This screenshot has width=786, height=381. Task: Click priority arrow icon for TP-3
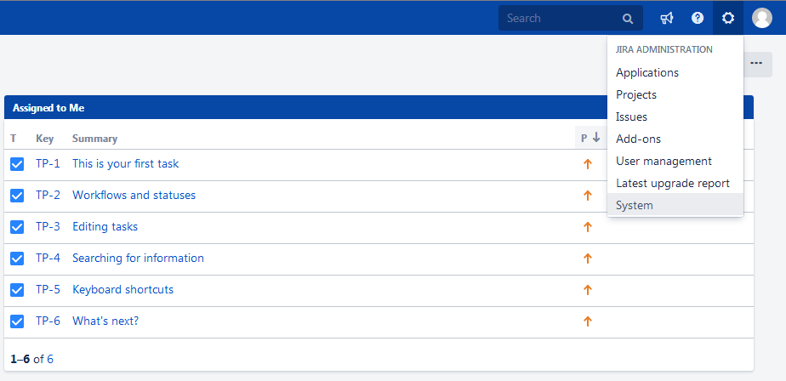(587, 227)
